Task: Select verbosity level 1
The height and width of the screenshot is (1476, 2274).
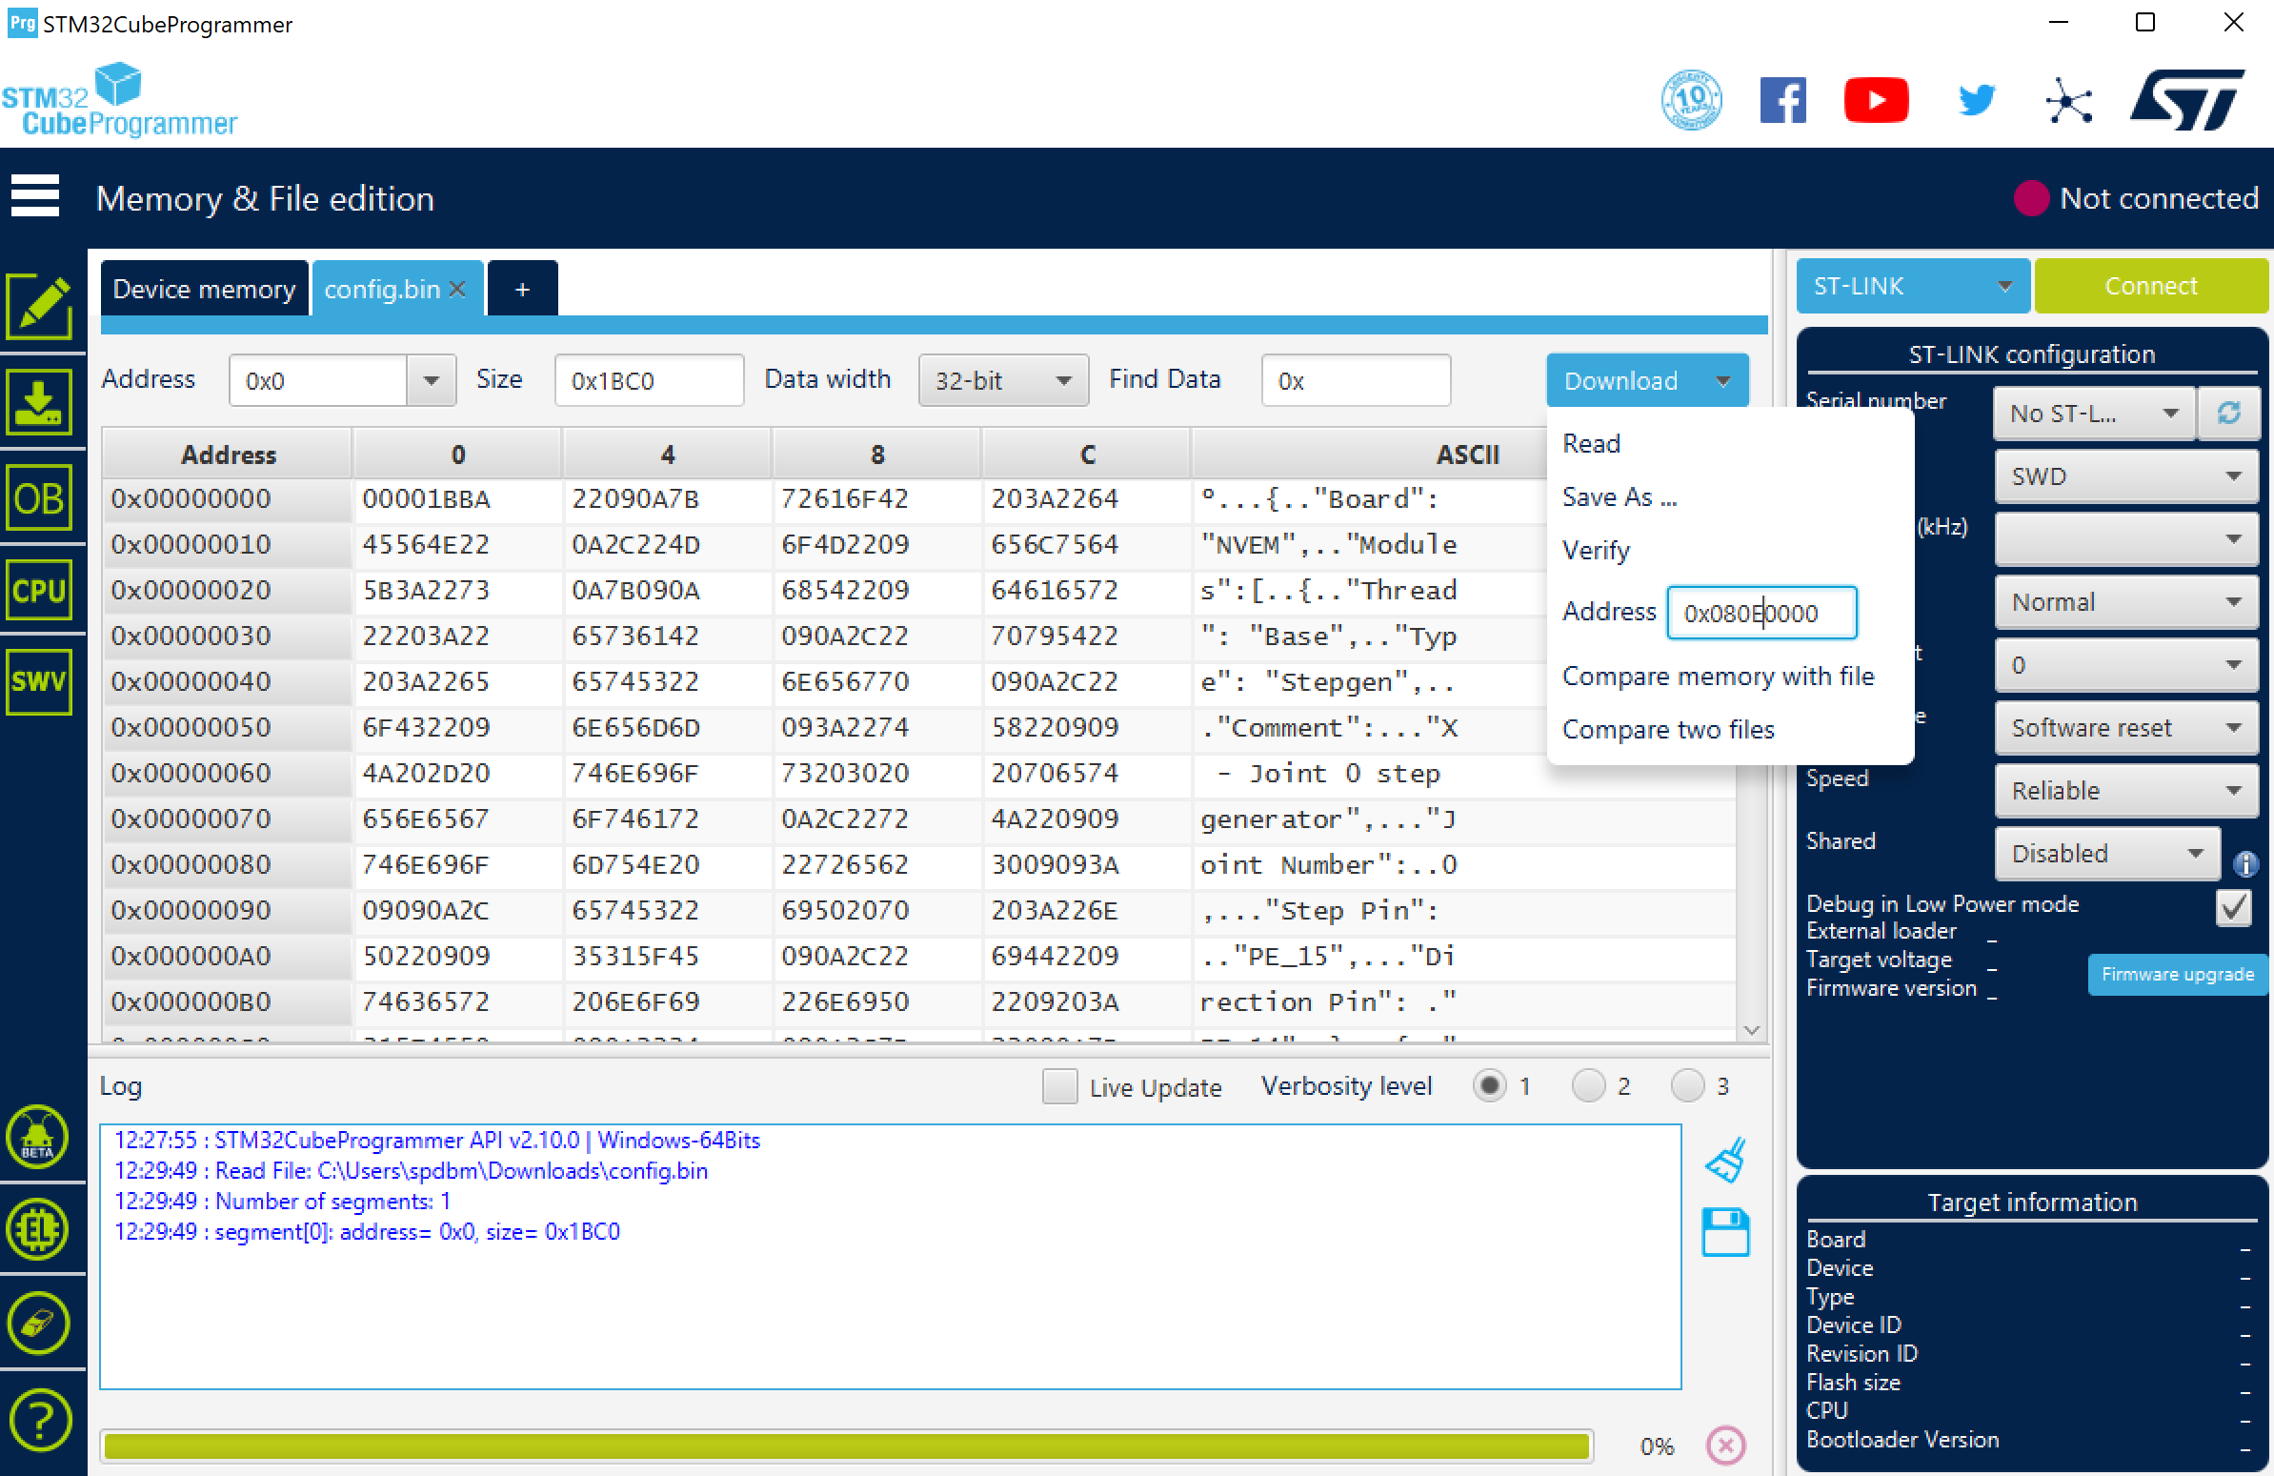Action: (x=1489, y=1085)
